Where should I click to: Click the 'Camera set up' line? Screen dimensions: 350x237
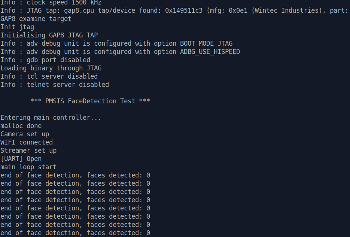tap(25, 134)
